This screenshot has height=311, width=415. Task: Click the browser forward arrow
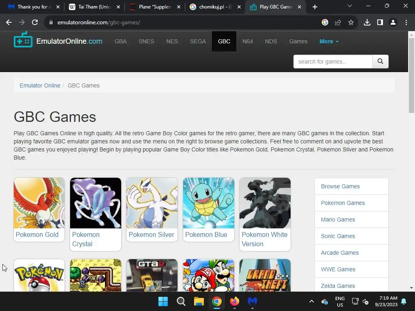pos(22,23)
